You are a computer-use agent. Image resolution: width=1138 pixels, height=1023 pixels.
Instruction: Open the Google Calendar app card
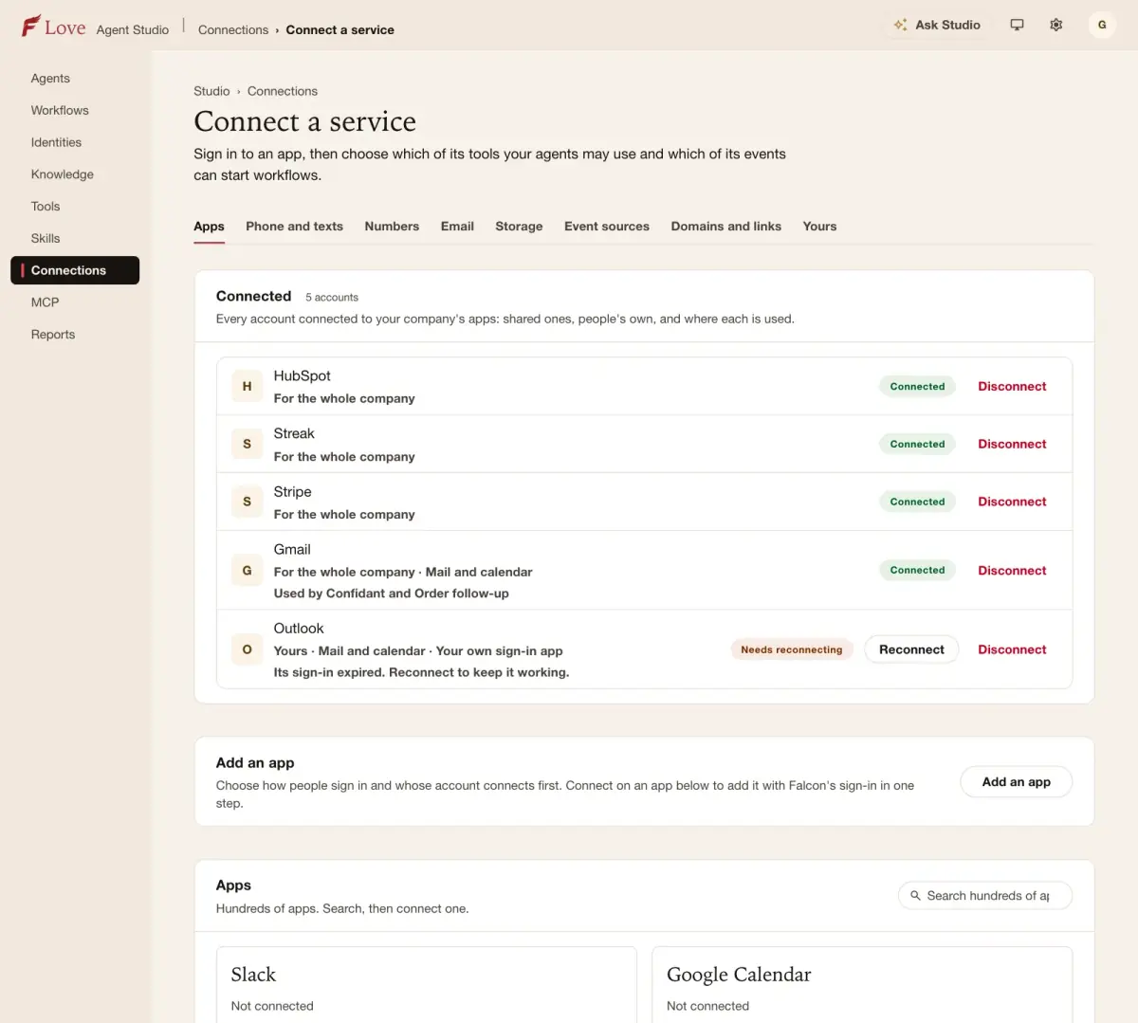coord(862,984)
